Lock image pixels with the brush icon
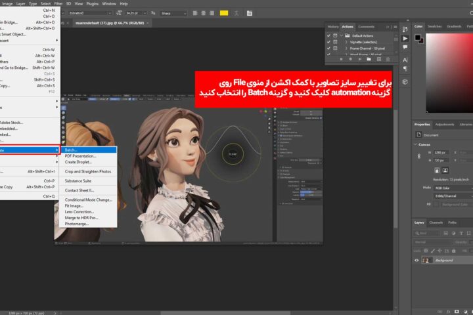Viewport: 473px width, 315px height. point(433,251)
